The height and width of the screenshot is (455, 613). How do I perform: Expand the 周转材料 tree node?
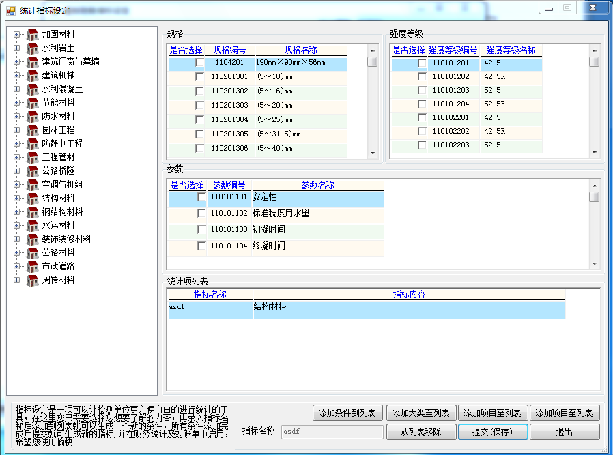(17, 280)
